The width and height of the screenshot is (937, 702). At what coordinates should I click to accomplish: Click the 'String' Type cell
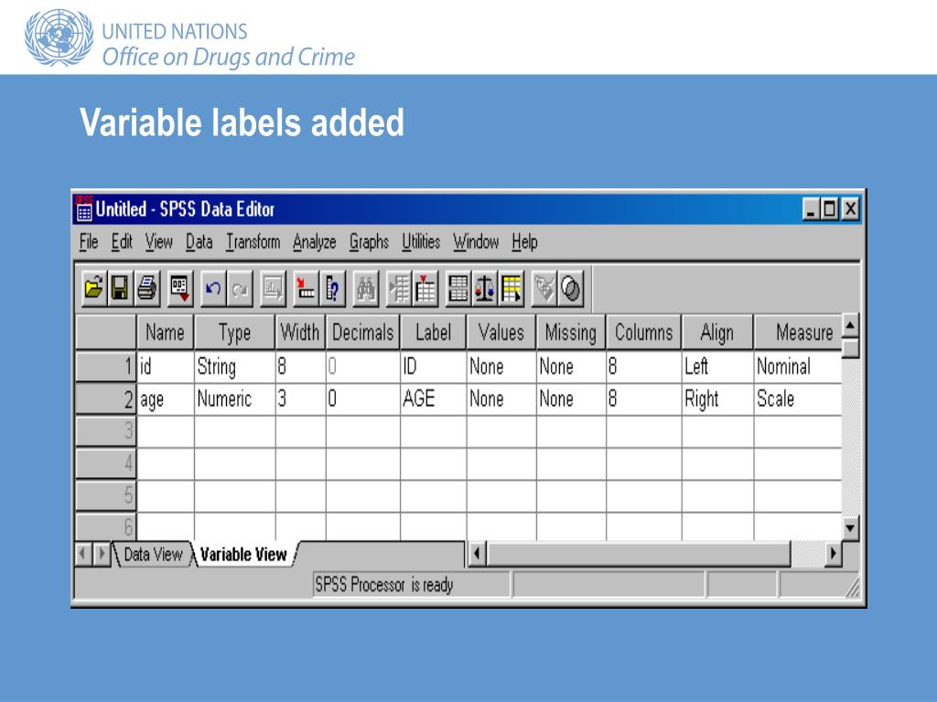(235, 366)
